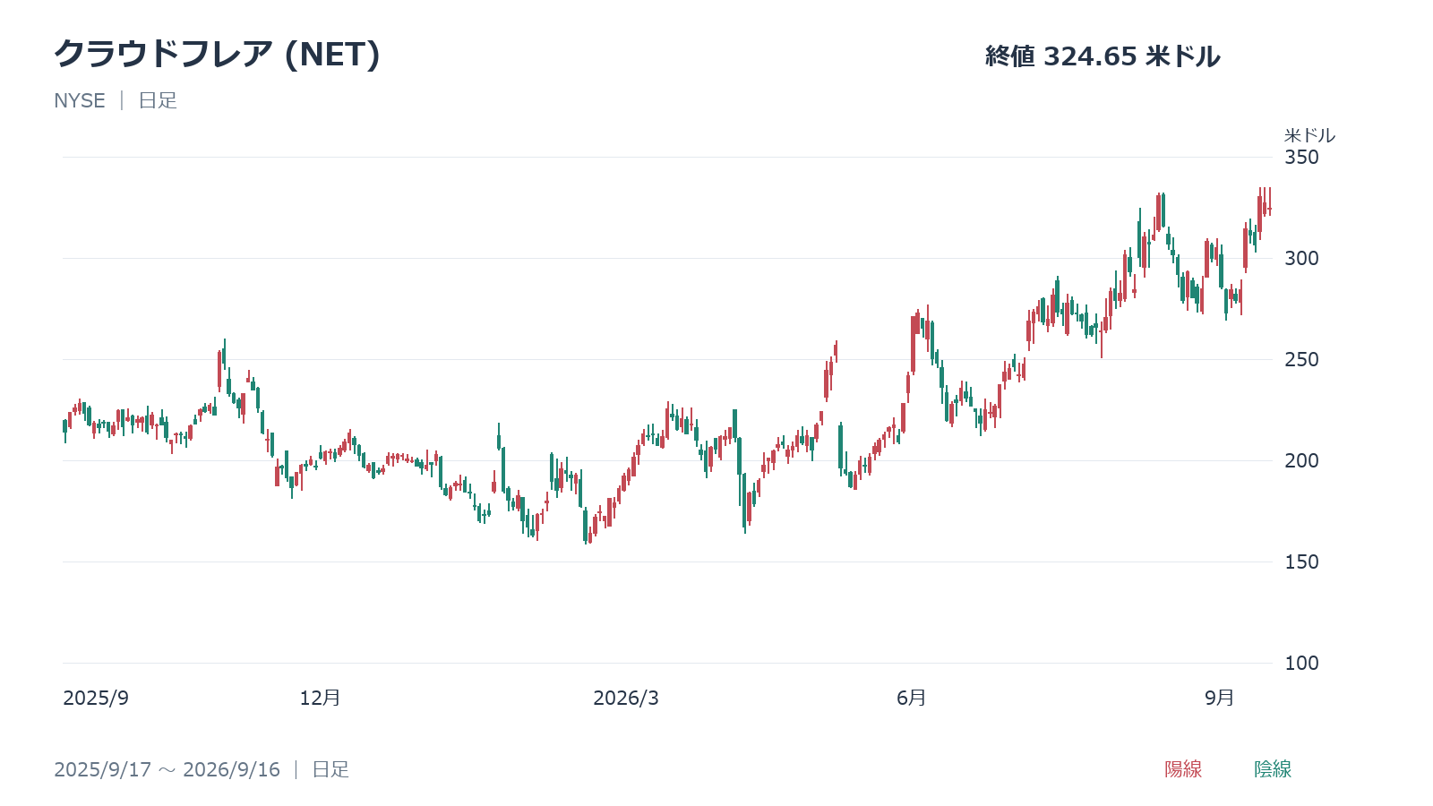Click the 350 y-axis price label
Screen dimensions: 1433x806
(1301, 158)
